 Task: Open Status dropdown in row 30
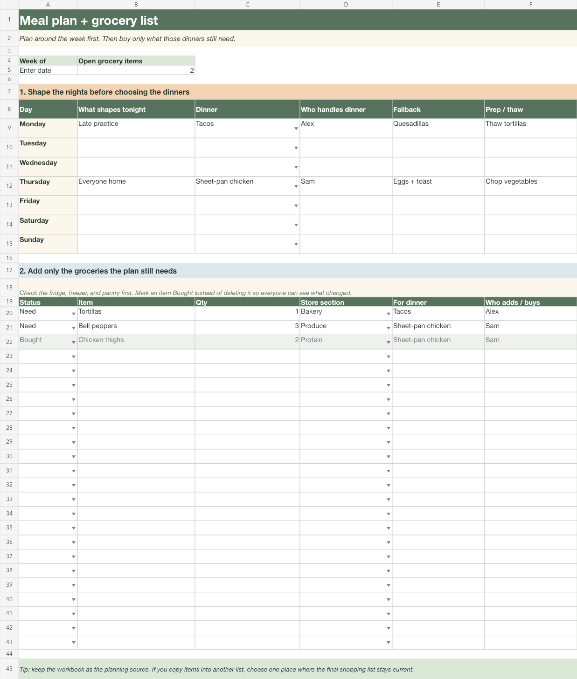pyautogui.click(x=73, y=457)
